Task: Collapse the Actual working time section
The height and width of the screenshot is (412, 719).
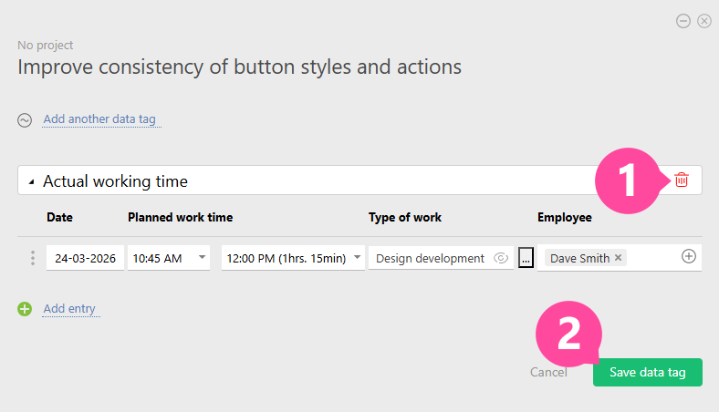Action: (32, 181)
